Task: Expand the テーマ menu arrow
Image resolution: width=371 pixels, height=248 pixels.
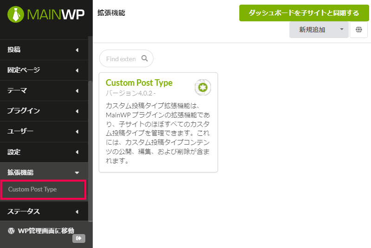Action: (x=77, y=91)
